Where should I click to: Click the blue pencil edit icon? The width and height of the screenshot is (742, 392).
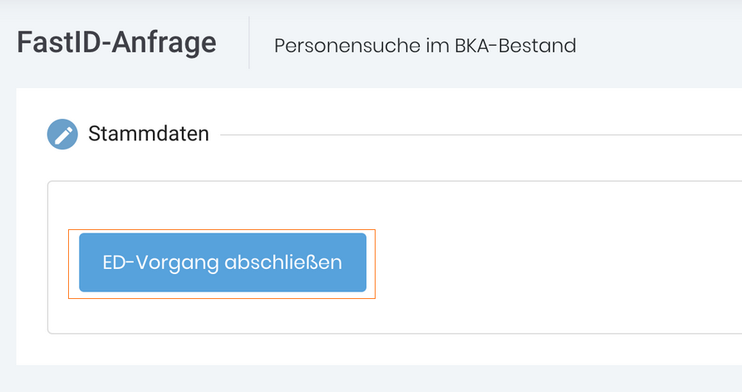[62, 135]
